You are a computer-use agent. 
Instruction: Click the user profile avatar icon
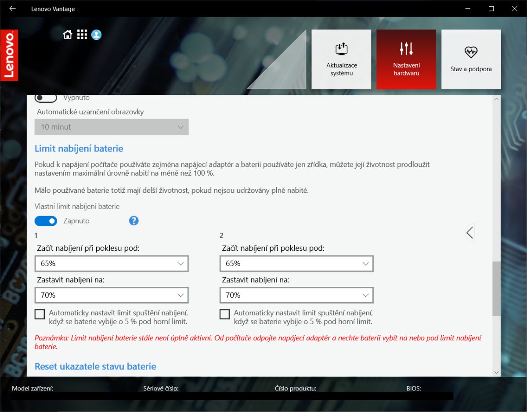97,35
